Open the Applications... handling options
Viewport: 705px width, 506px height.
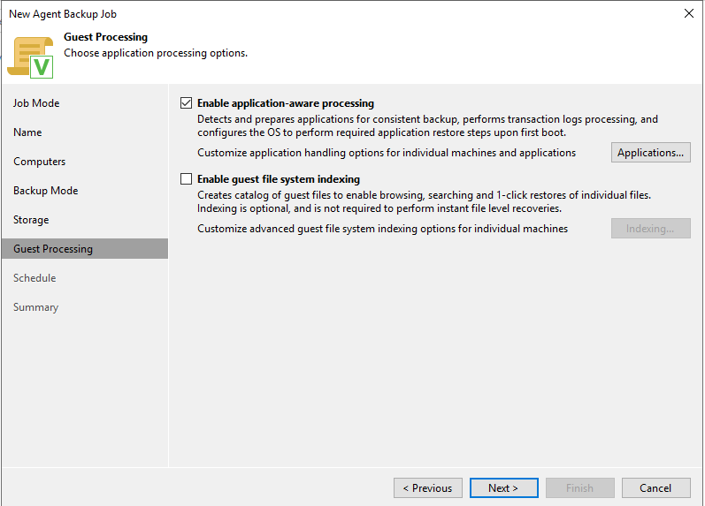tap(650, 153)
